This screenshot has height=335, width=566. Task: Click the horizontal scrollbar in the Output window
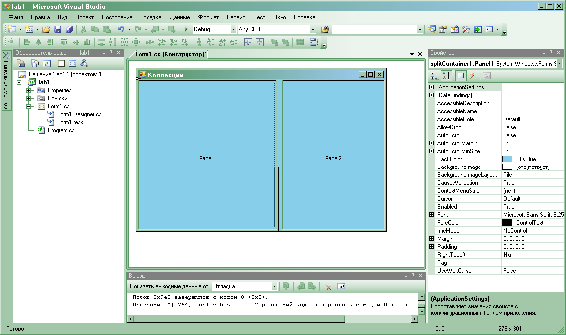pyautogui.click(x=240, y=319)
